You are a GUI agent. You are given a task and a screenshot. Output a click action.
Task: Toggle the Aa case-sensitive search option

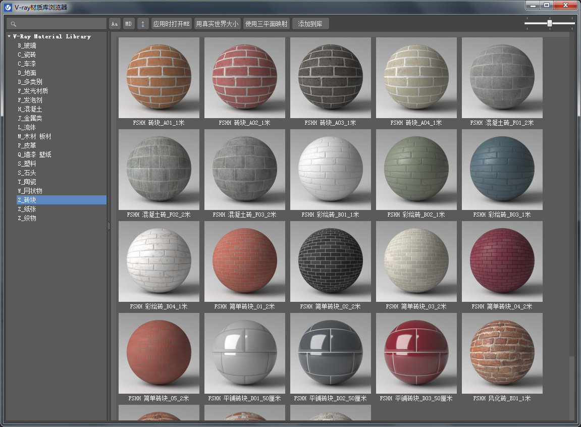(115, 24)
